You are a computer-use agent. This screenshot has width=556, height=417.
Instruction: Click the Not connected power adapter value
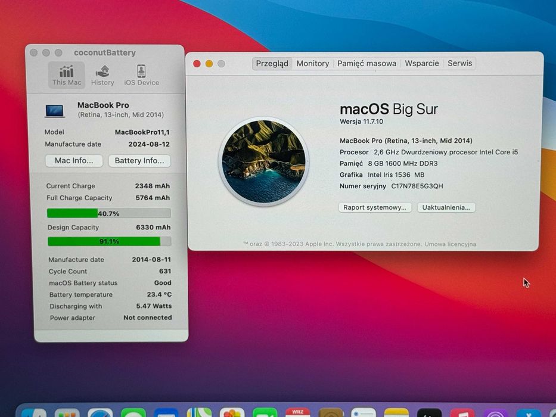148,318
